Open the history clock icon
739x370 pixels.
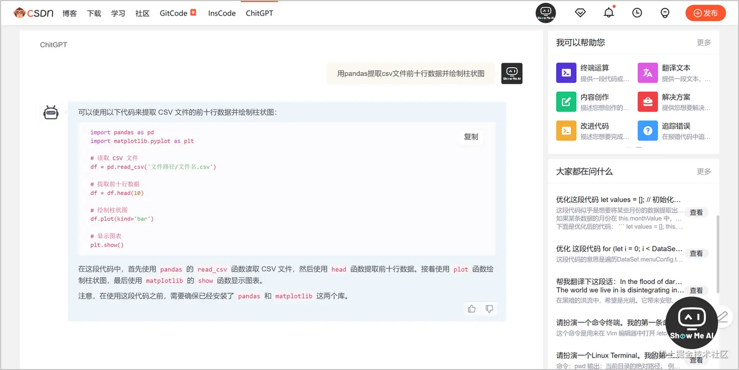click(637, 13)
